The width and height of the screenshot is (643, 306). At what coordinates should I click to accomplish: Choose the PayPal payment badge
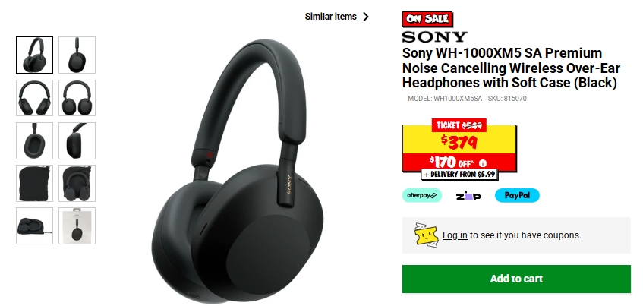tap(517, 195)
